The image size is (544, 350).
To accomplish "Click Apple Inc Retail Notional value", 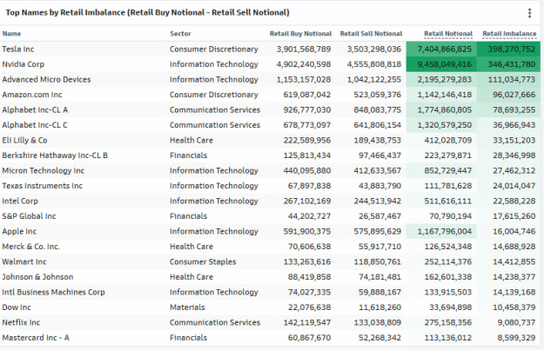I will (440, 232).
